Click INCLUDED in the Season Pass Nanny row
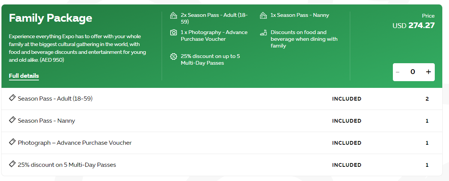449x181 pixels. pos(347,121)
